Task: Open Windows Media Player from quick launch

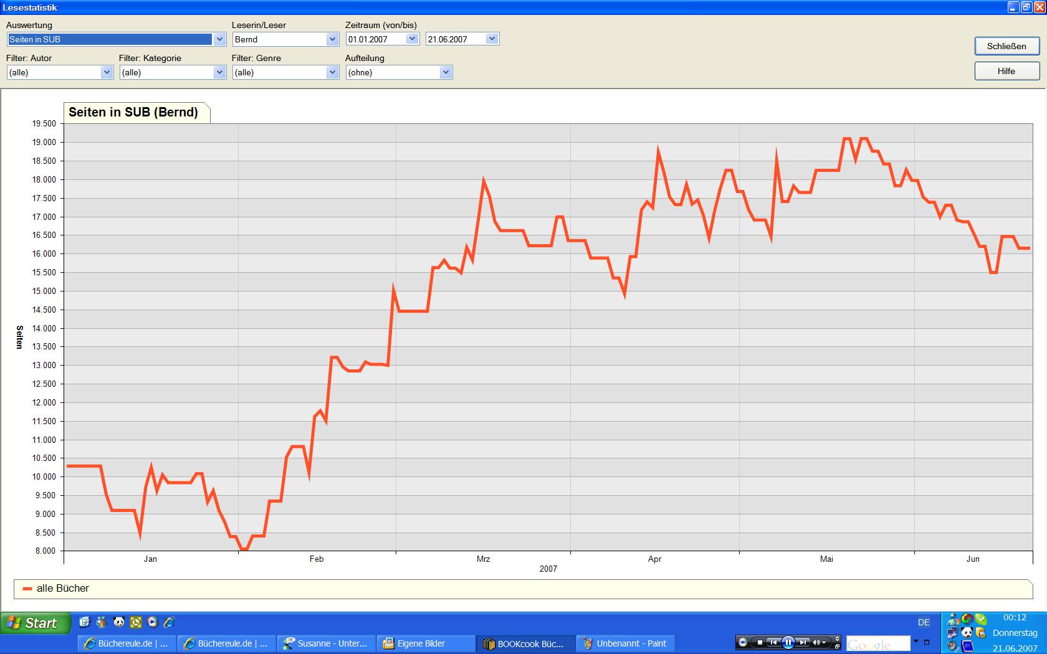Action: tap(153, 622)
